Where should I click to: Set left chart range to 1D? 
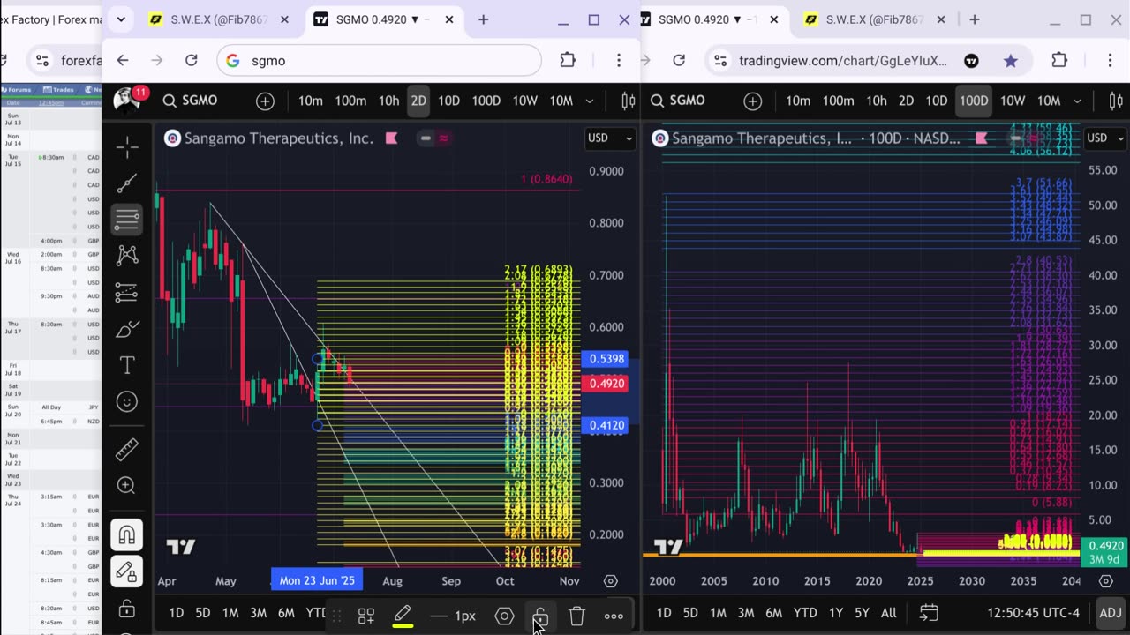click(x=176, y=614)
